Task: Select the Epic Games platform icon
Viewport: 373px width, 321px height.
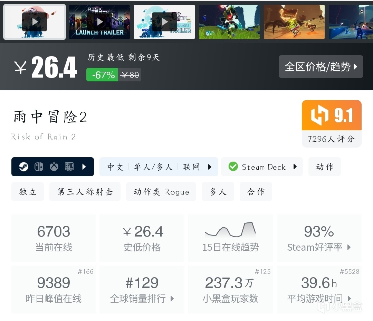Action: coord(69,167)
